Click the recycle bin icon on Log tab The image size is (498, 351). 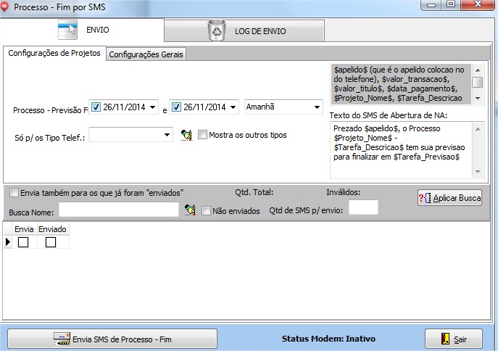[216, 31]
